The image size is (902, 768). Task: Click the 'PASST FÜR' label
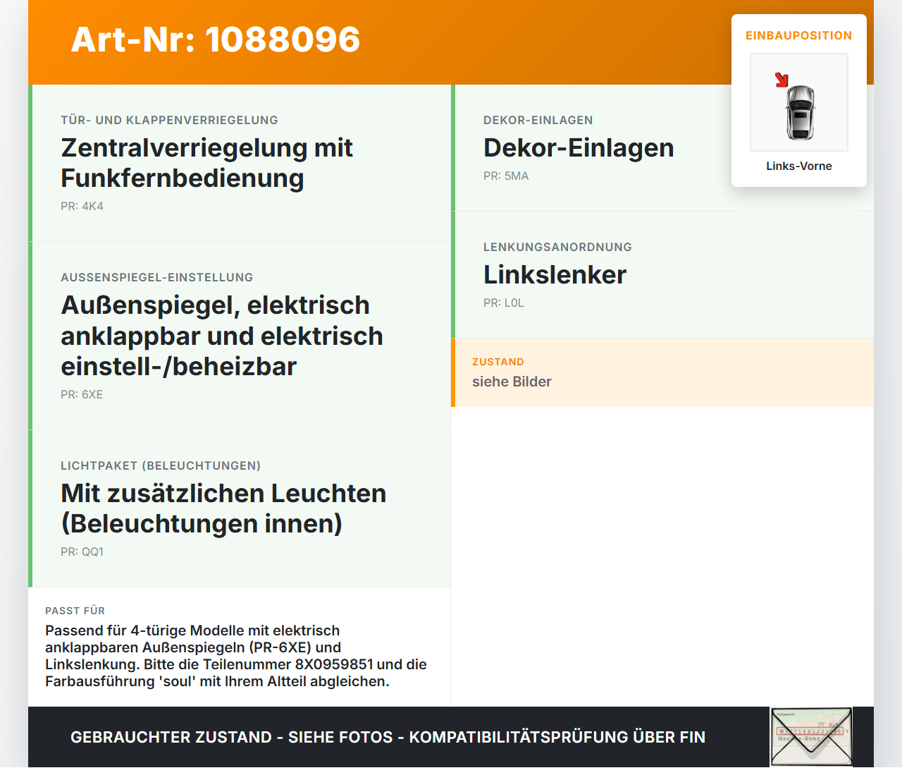tap(75, 611)
